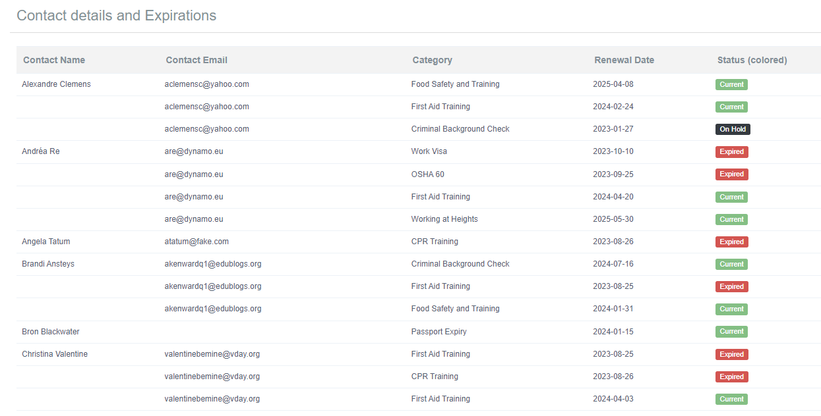821x416 pixels.
Task: Click the On Hold status badge
Action: tap(733, 130)
